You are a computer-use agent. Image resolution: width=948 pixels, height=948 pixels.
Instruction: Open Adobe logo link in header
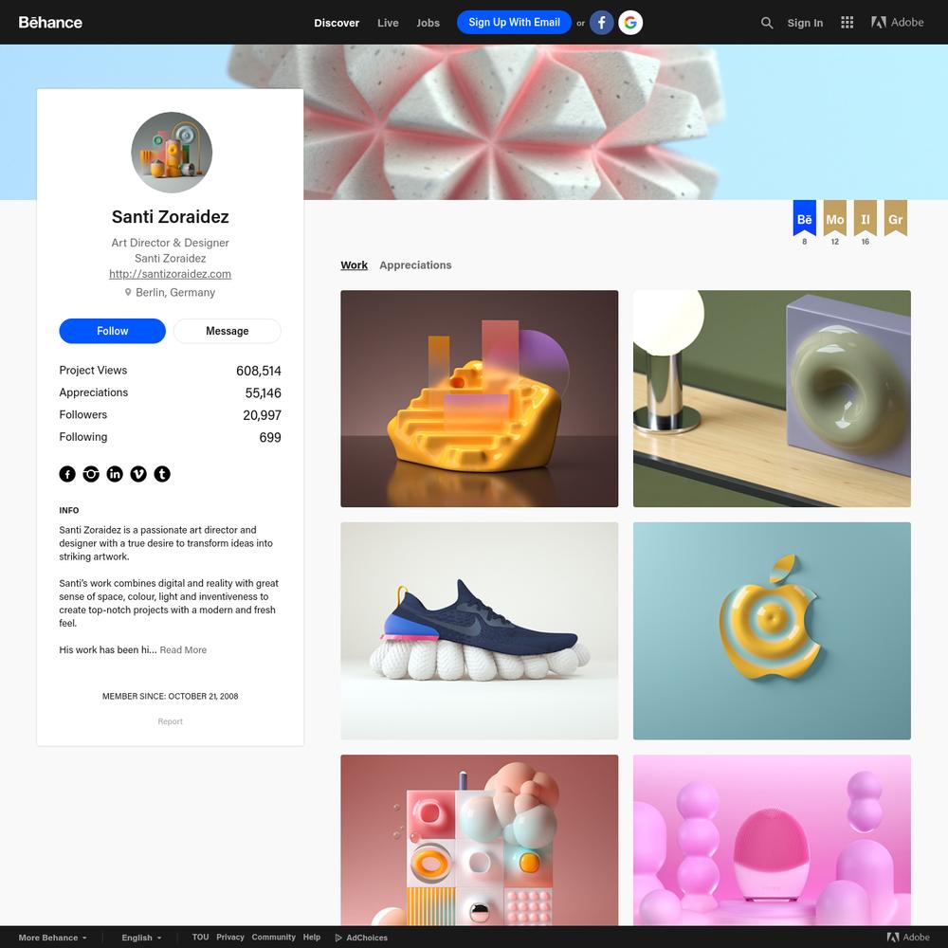[897, 23]
